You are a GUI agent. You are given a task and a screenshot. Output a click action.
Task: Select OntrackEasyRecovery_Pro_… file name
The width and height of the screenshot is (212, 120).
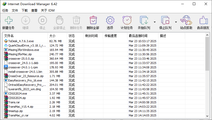[x=27, y=85]
